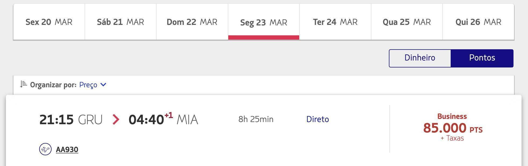Select the Ter 24 MAR date tab
Screen dimensions: 528x166
335,22
